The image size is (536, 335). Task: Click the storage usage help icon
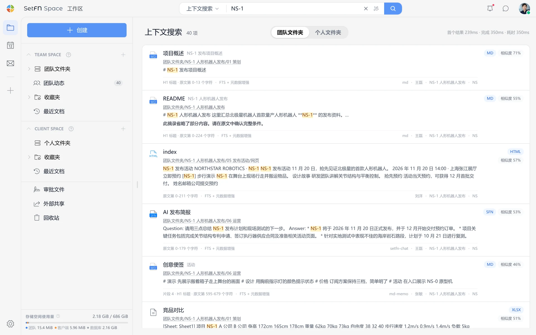pyautogui.click(x=58, y=316)
